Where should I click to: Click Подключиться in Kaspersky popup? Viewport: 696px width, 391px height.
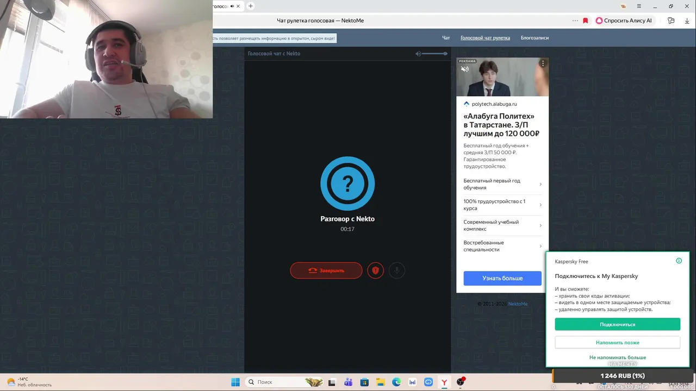(618, 324)
